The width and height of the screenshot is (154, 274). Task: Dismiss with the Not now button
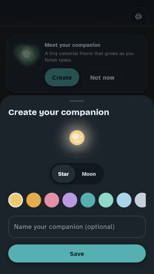(102, 77)
